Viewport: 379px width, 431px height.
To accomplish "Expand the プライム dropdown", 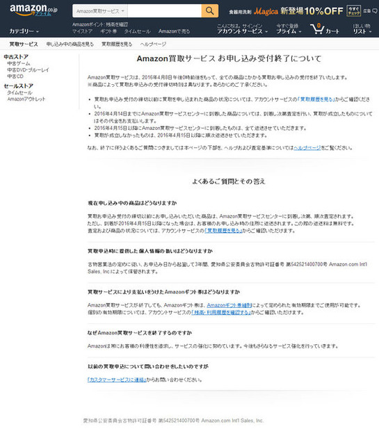I will coord(289,31).
